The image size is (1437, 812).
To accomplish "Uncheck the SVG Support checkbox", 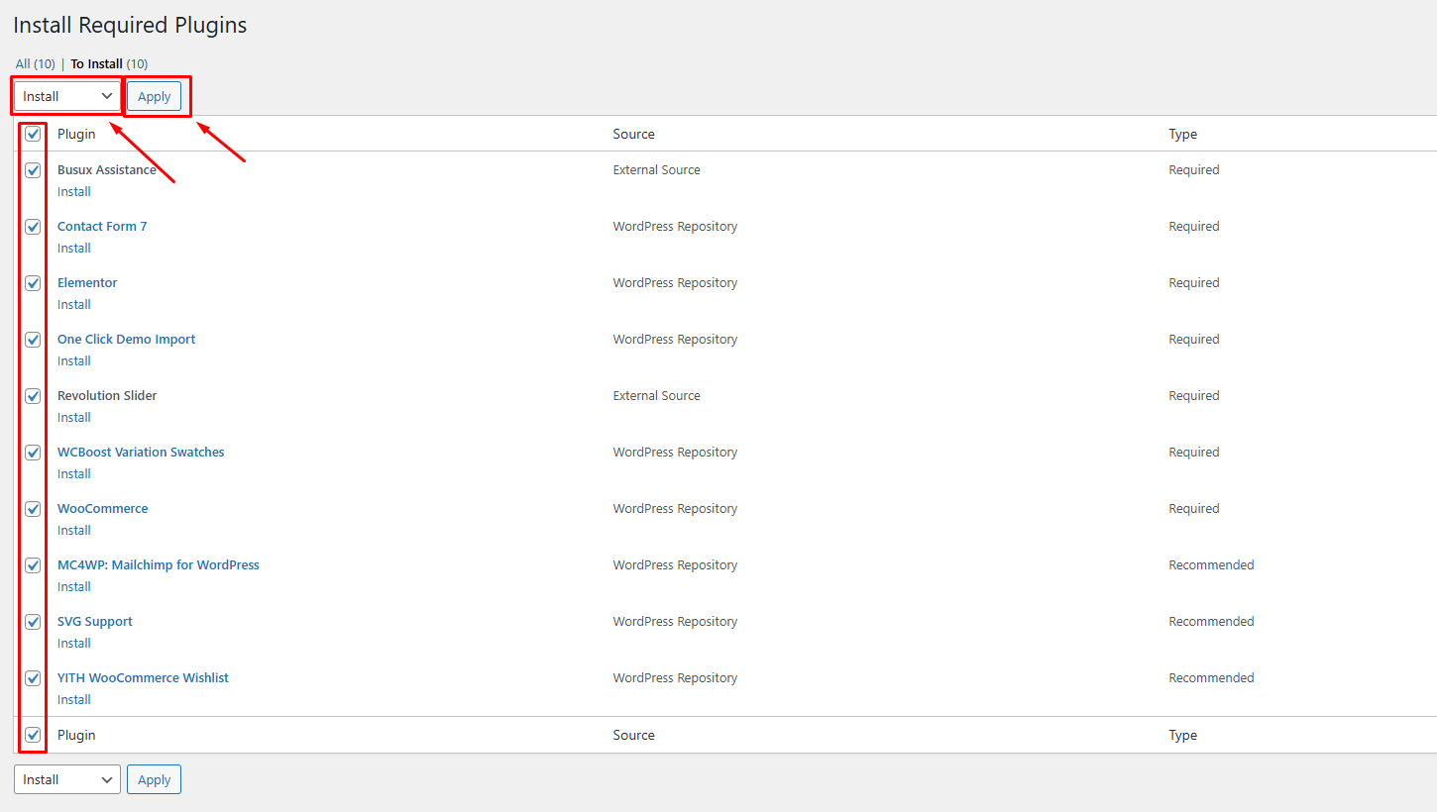I will coord(33,622).
